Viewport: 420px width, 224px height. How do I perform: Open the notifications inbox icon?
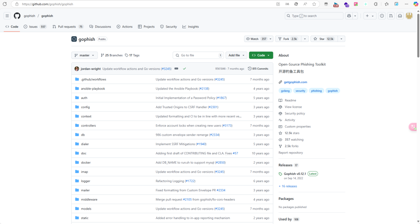[x=400, y=16]
